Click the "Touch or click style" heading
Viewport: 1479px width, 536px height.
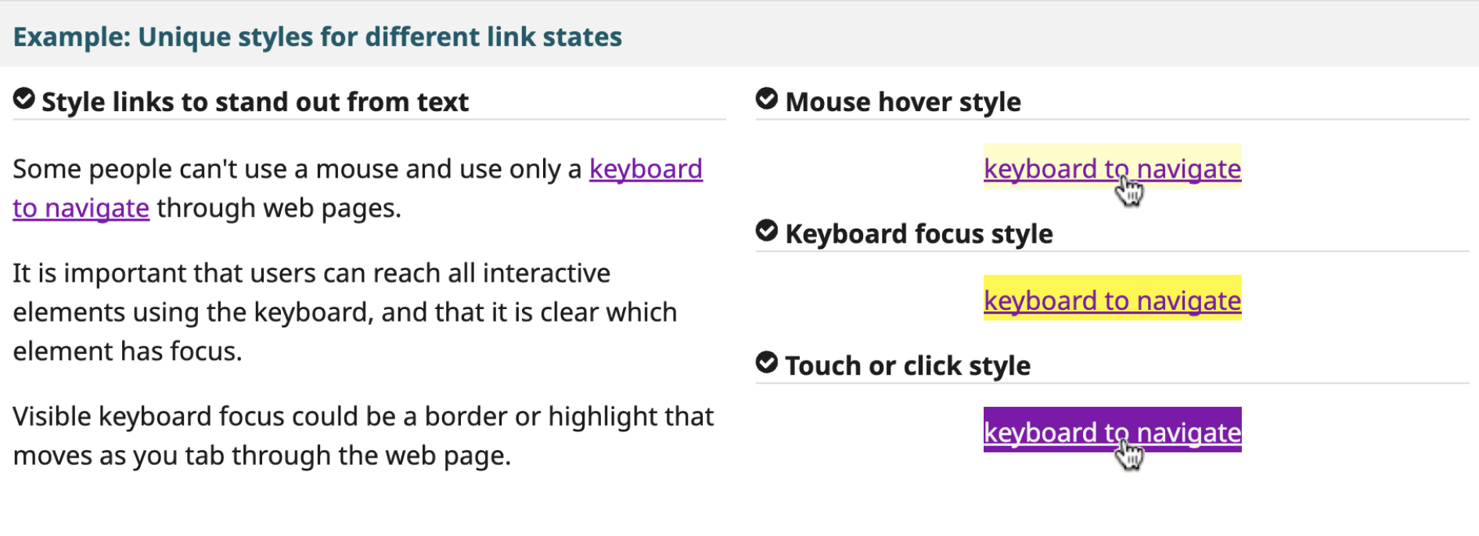point(908,365)
